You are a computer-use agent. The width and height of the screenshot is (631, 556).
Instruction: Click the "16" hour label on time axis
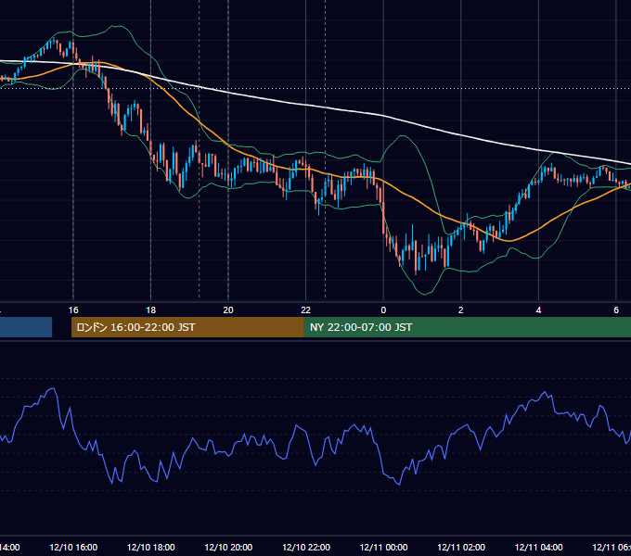click(x=73, y=310)
